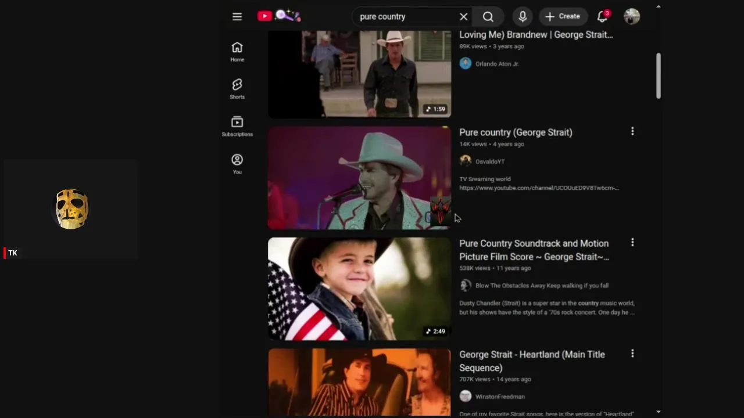Click '538K views • 11 years ago' text
744x418 pixels.
point(495,268)
